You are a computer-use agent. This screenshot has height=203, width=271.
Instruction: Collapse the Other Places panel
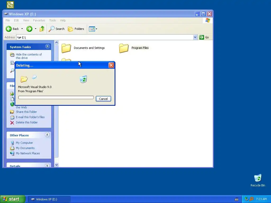click(x=47, y=135)
